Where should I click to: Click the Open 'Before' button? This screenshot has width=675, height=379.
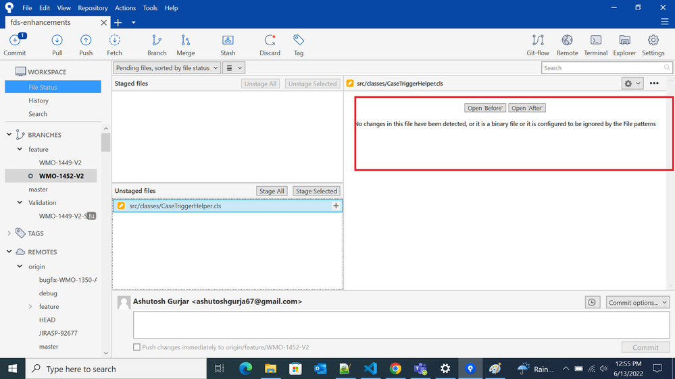tap(484, 108)
